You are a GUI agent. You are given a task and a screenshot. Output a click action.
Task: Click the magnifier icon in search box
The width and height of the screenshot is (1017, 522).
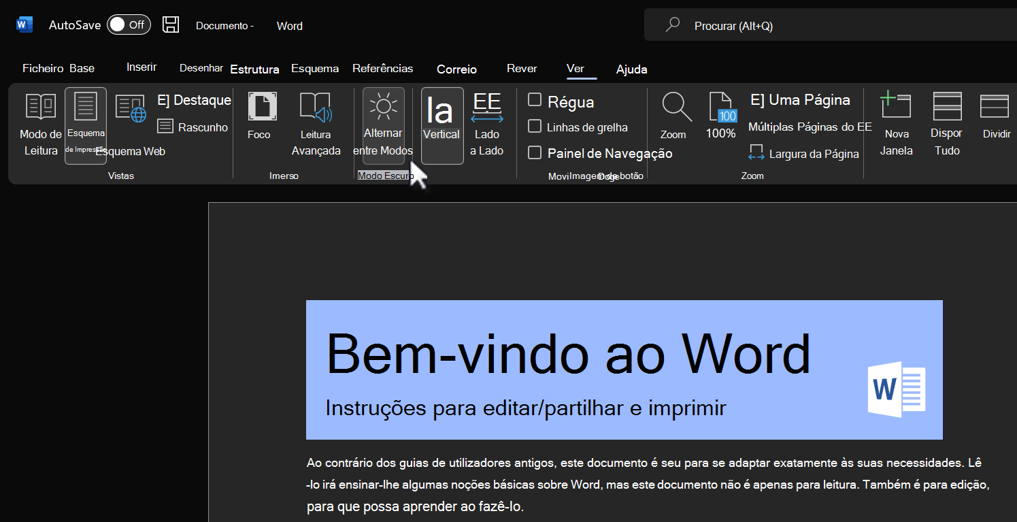pos(673,25)
